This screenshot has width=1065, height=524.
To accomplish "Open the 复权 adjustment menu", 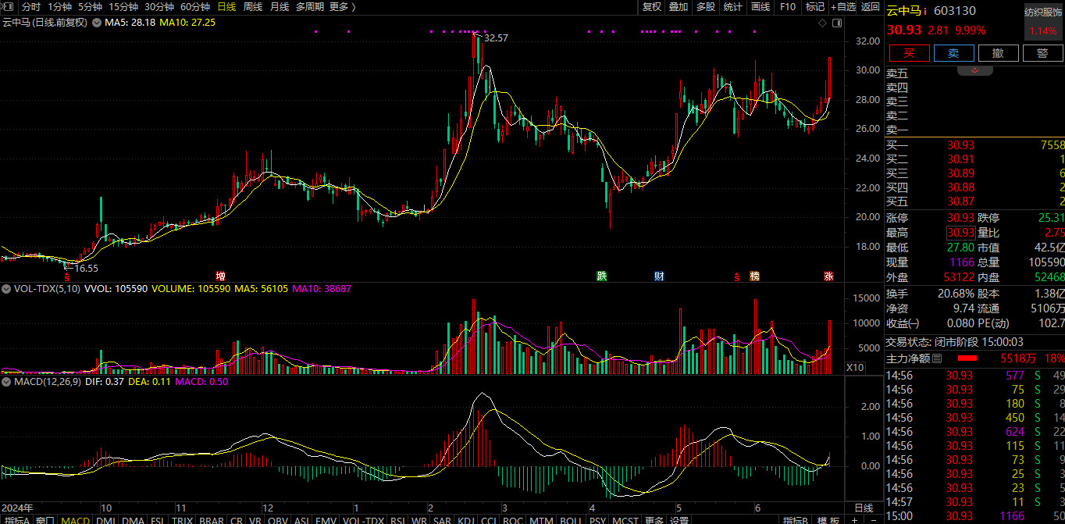I will (651, 7).
